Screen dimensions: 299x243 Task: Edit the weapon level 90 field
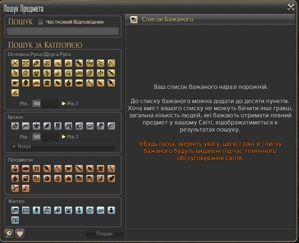pos(36,104)
